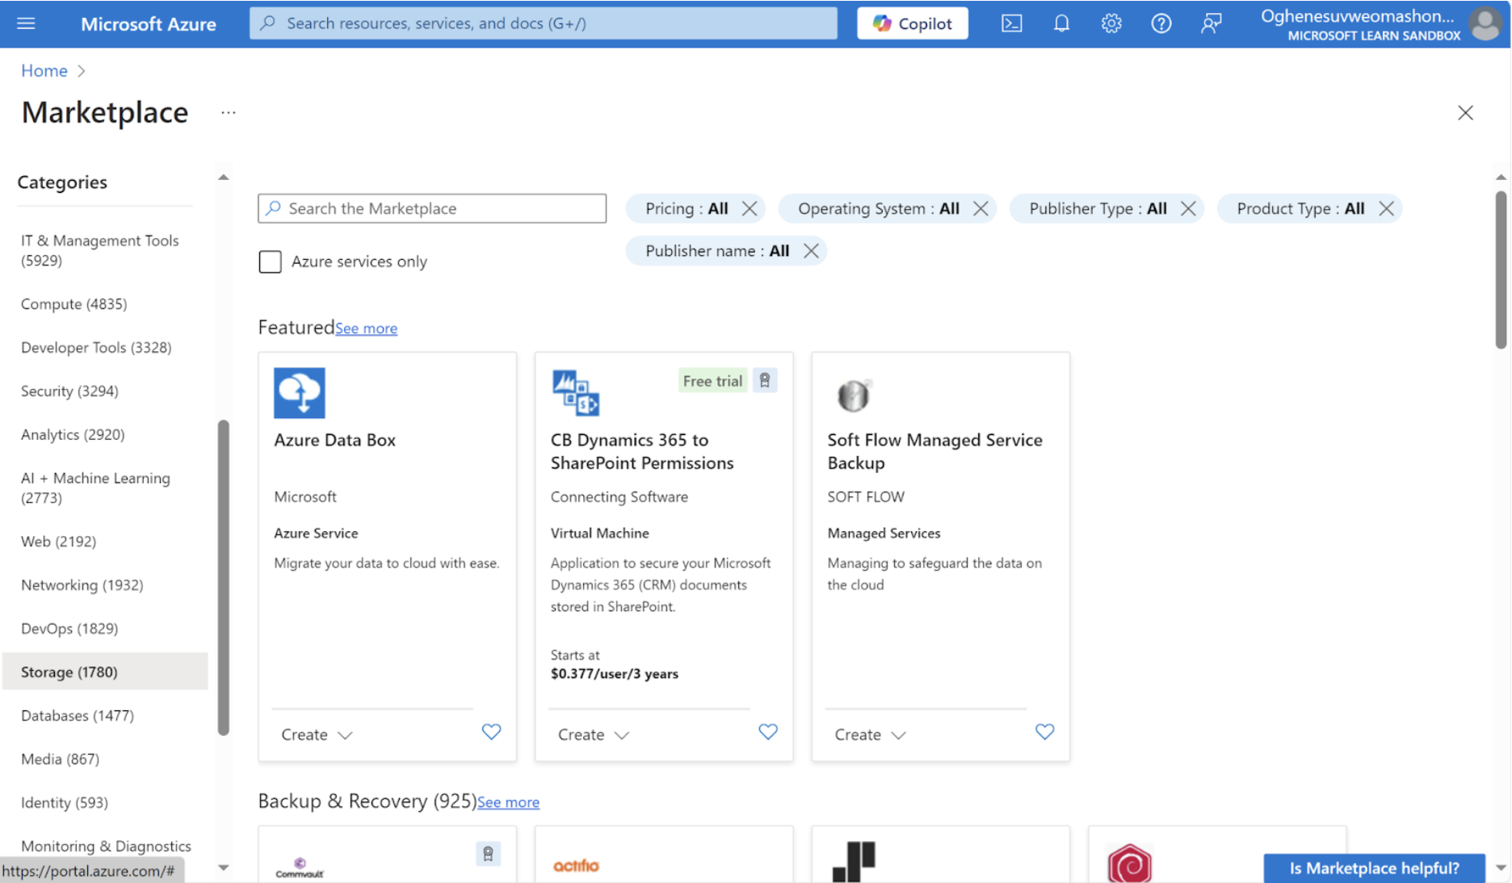
Task: Open the notifications bell
Action: (x=1061, y=23)
